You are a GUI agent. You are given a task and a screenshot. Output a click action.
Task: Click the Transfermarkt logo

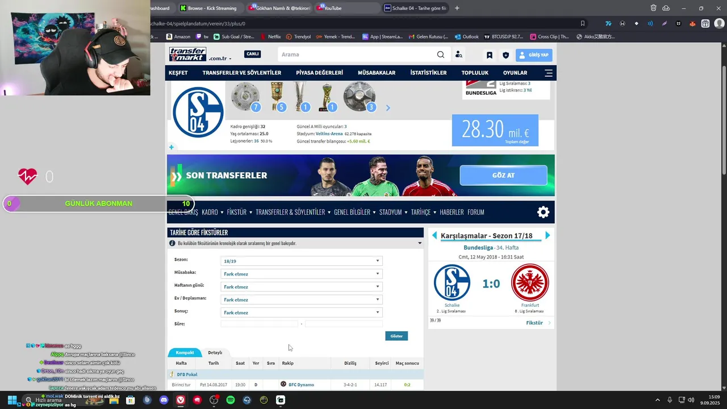click(187, 55)
